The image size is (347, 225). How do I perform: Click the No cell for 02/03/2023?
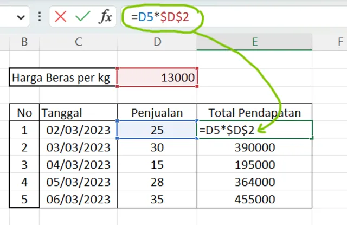(24, 130)
